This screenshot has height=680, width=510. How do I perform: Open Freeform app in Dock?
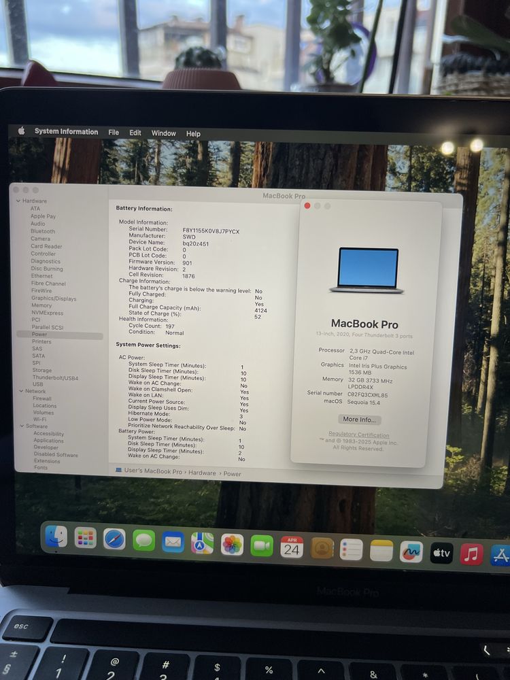click(411, 552)
